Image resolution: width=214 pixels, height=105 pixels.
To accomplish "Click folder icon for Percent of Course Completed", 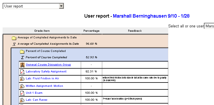I will coord(22,52).
